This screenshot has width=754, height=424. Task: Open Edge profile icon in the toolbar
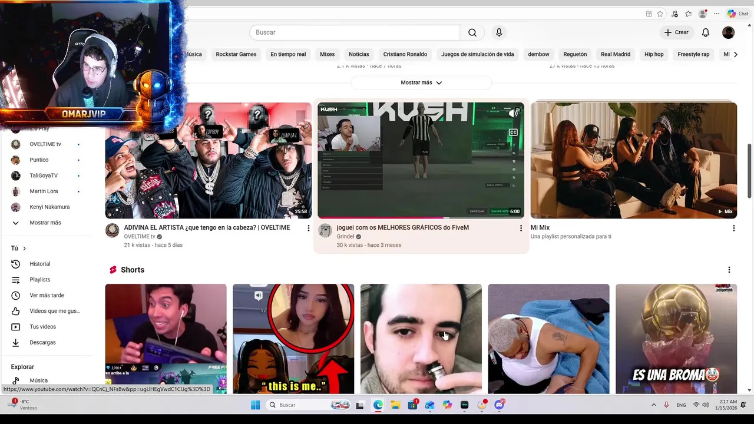702,14
